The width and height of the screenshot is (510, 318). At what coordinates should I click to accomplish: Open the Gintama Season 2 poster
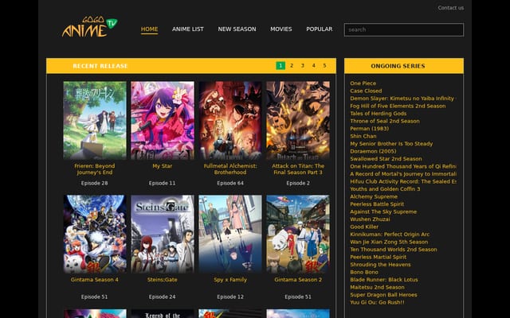pos(298,234)
